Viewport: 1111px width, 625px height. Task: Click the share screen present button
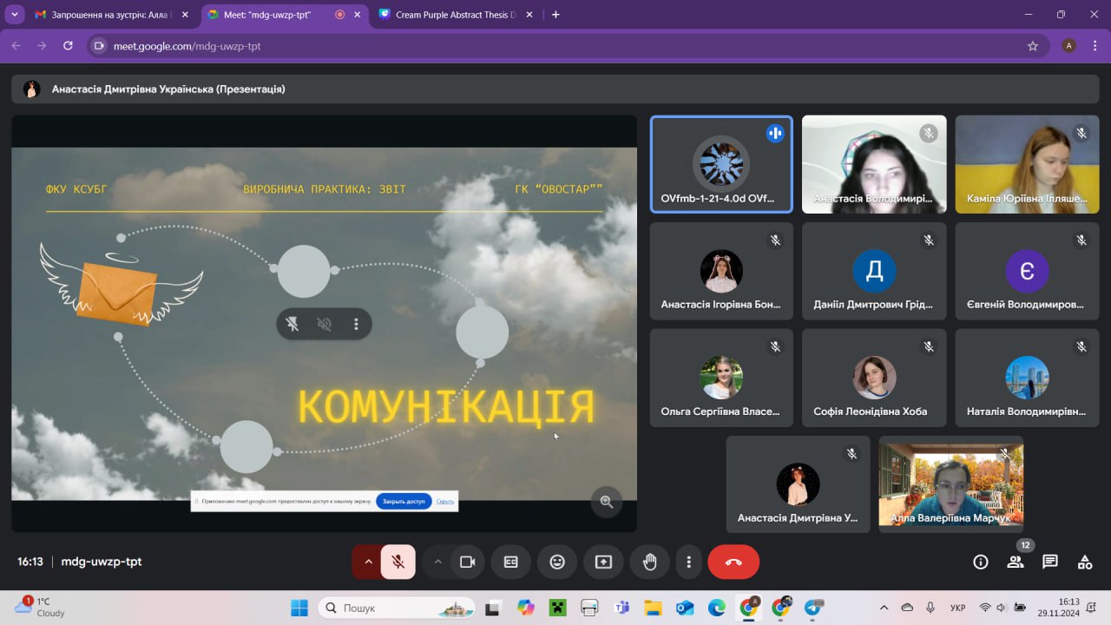(x=603, y=562)
